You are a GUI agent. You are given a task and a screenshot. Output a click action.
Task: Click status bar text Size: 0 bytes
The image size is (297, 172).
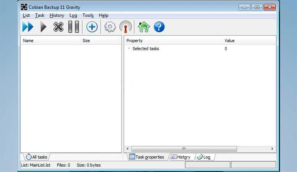click(x=89, y=165)
